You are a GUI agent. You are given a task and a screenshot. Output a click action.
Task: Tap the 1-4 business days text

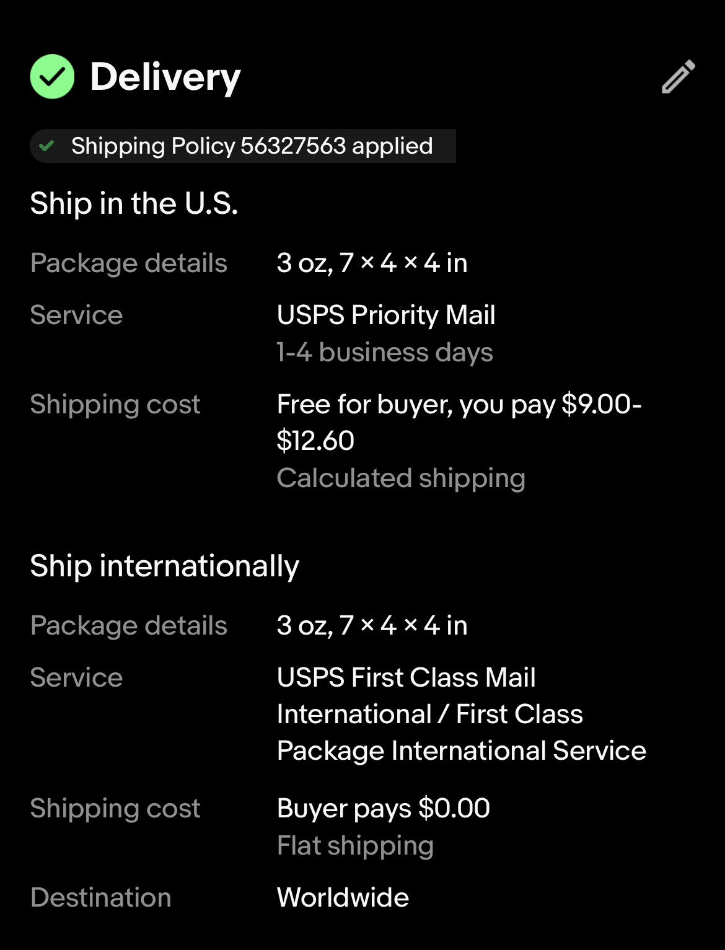385,352
